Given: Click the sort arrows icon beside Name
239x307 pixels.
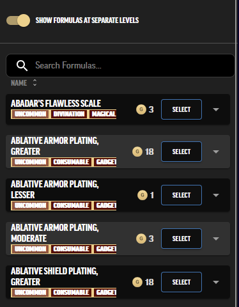Looking at the screenshot, I should [35, 83].
